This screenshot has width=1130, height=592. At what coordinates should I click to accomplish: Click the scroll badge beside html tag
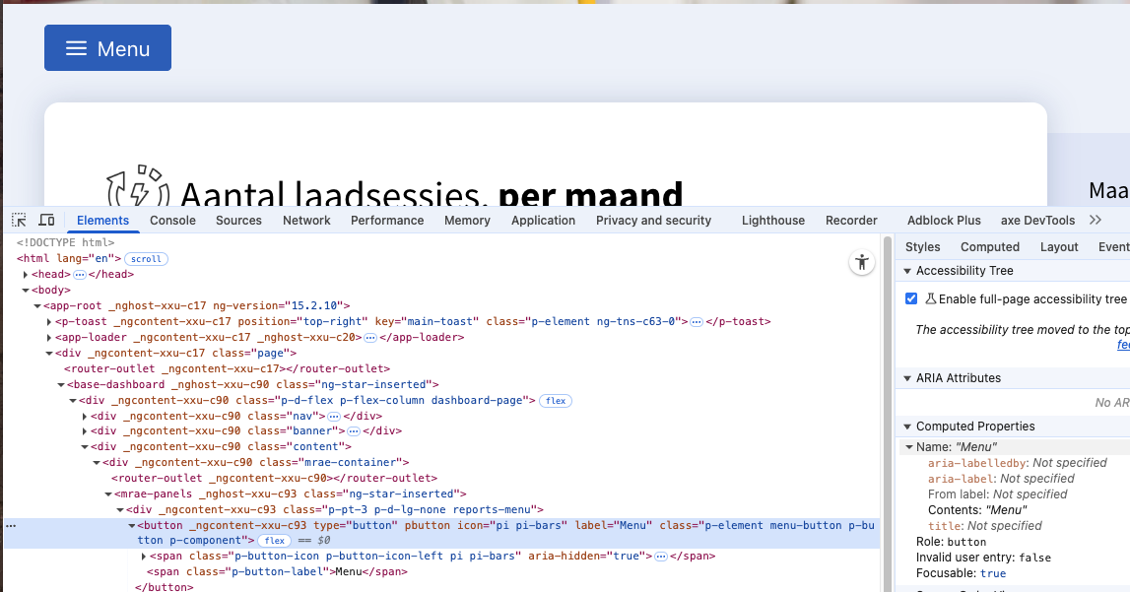[146, 259]
